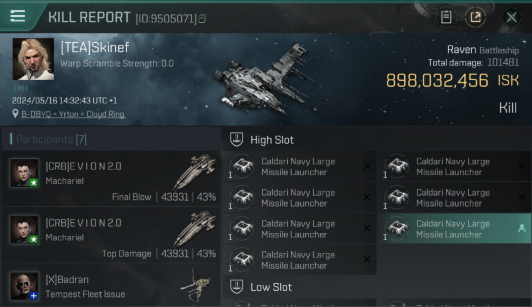
Task: Open B-DBYQ location link
Action: [x=73, y=114]
